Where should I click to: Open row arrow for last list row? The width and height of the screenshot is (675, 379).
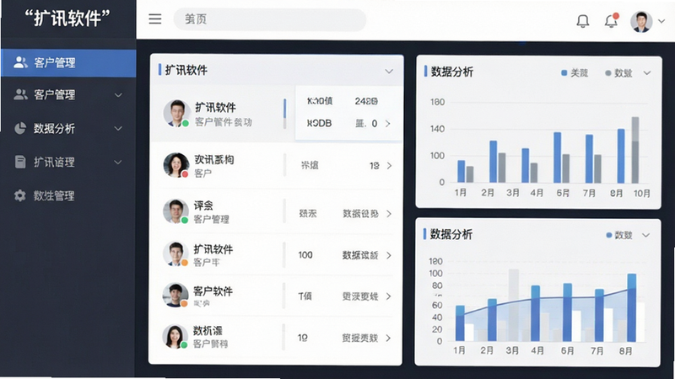[x=388, y=339]
